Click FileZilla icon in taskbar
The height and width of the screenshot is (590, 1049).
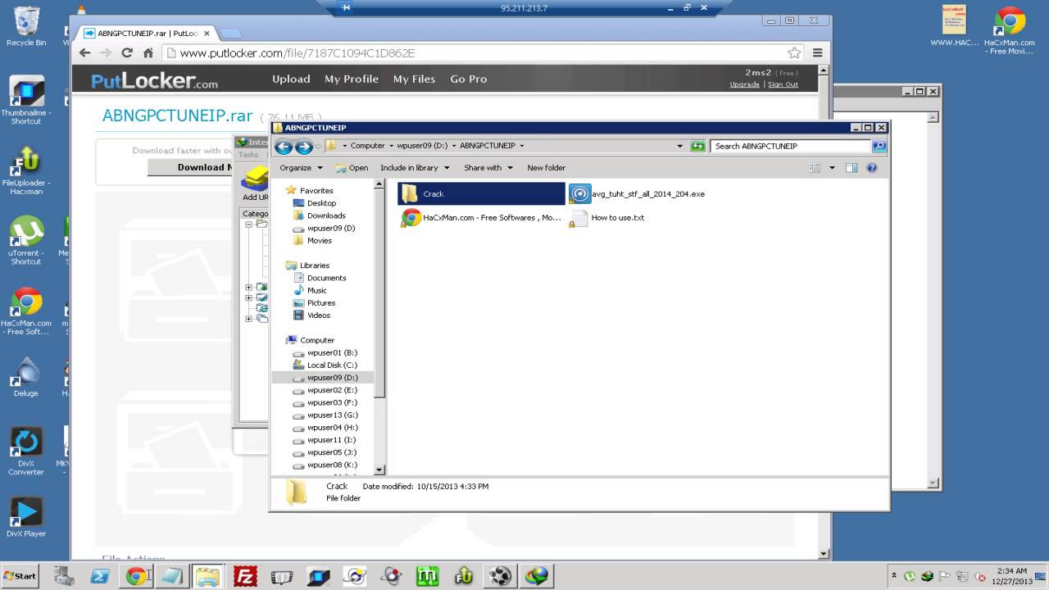(x=245, y=576)
